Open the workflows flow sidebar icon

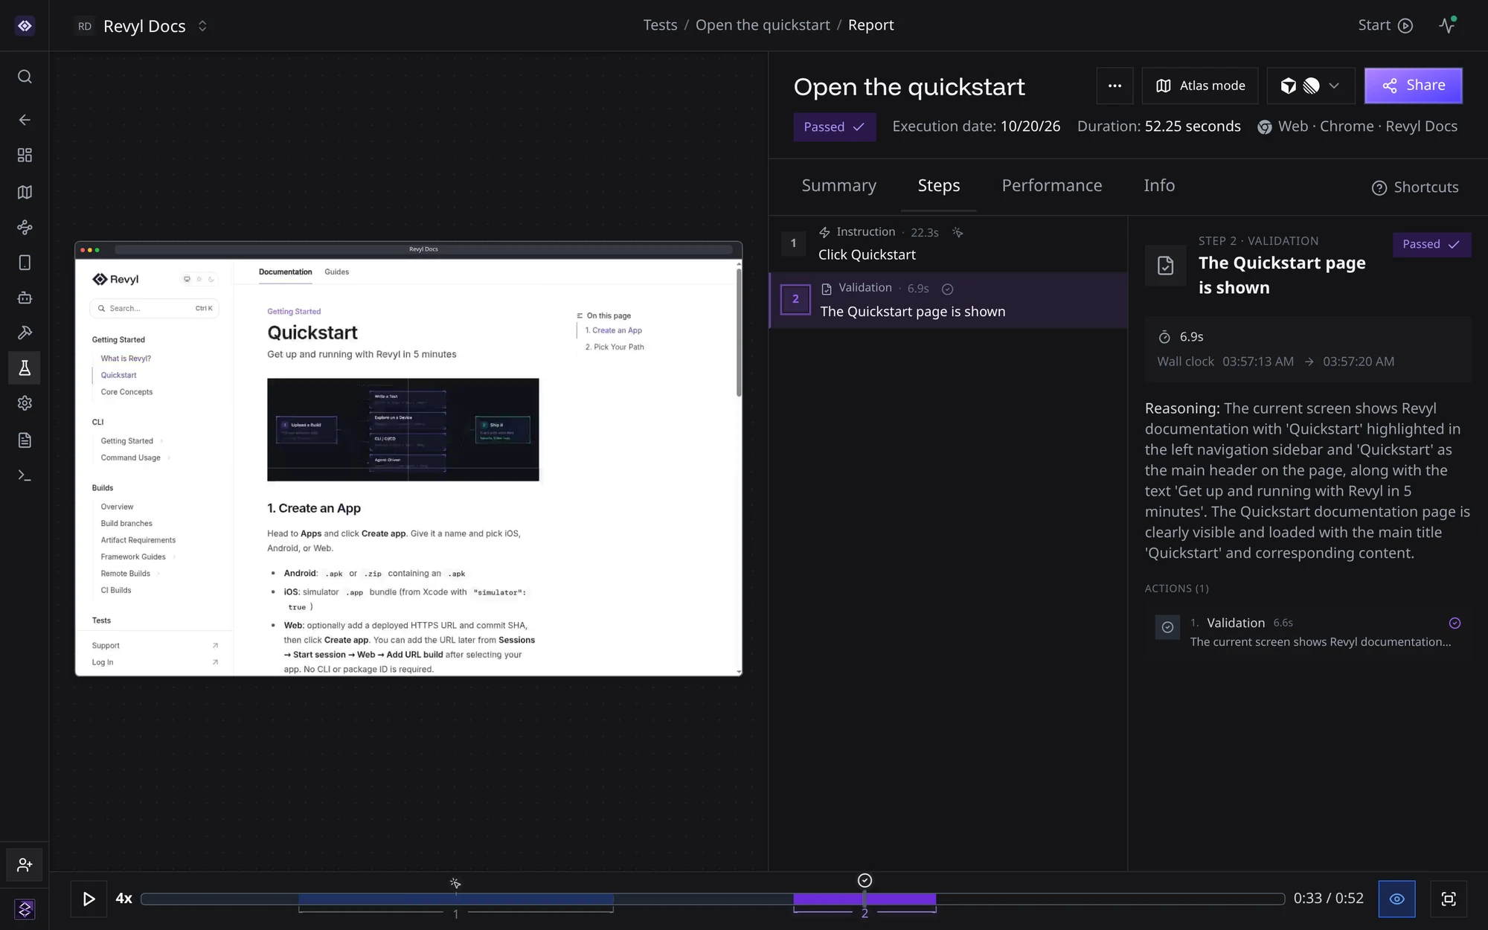click(25, 227)
